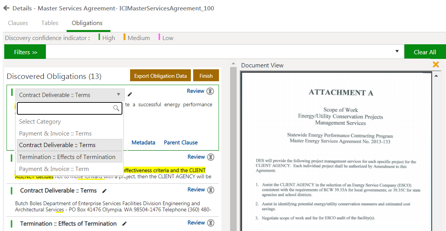Click hourglass icon beside third Review link
Screen dimensions: 446x231
tap(210, 190)
